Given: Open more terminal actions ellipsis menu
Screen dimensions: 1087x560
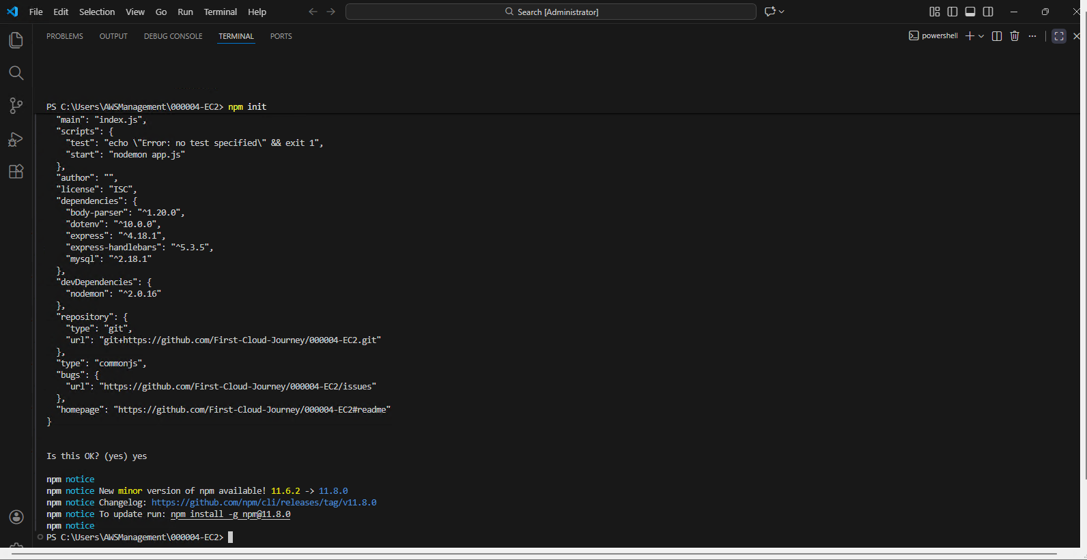Looking at the screenshot, I should (x=1032, y=36).
